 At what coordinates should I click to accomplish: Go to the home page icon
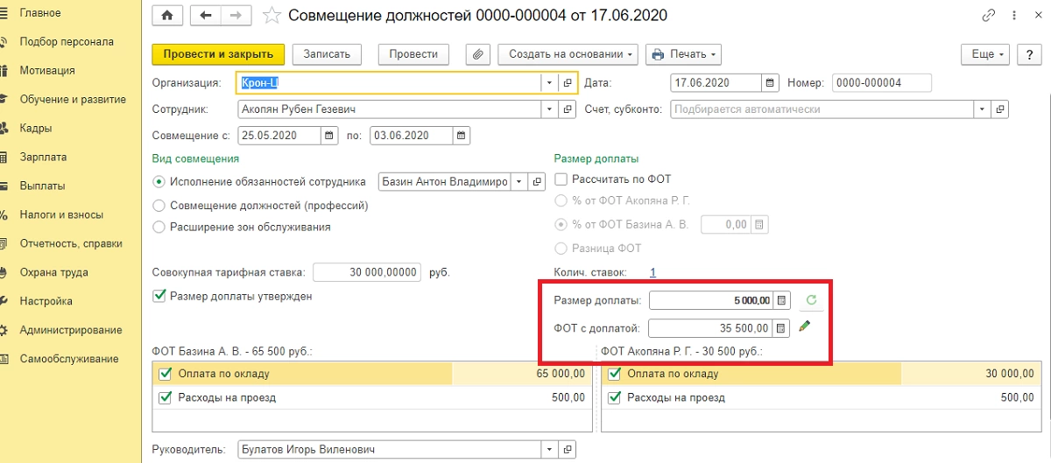coord(167,16)
